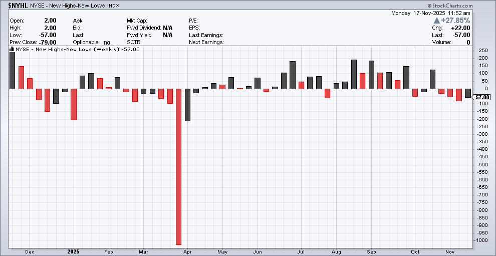Viewport: 496px width, 256px height.
Task: Click the tall red bar in late March
Action: [178, 167]
